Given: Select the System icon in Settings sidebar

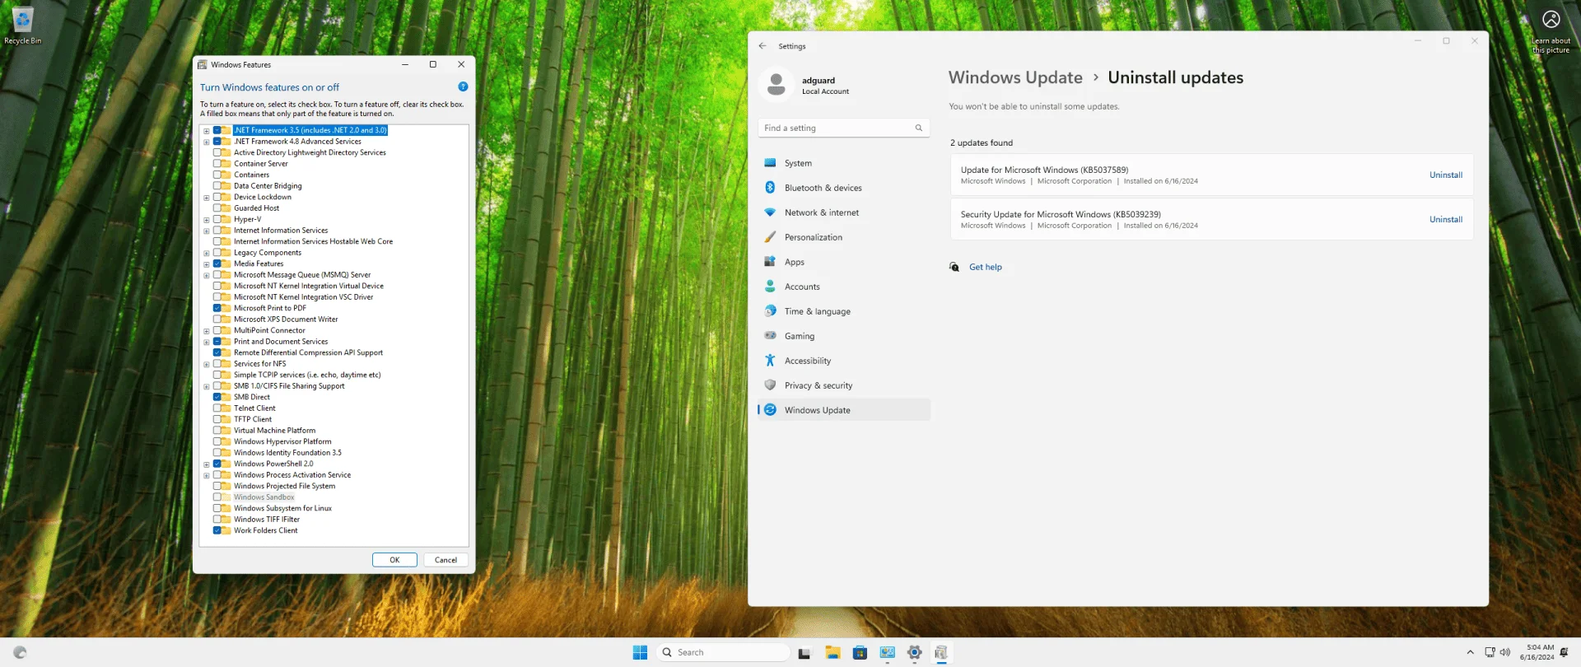Looking at the screenshot, I should click(770, 163).
